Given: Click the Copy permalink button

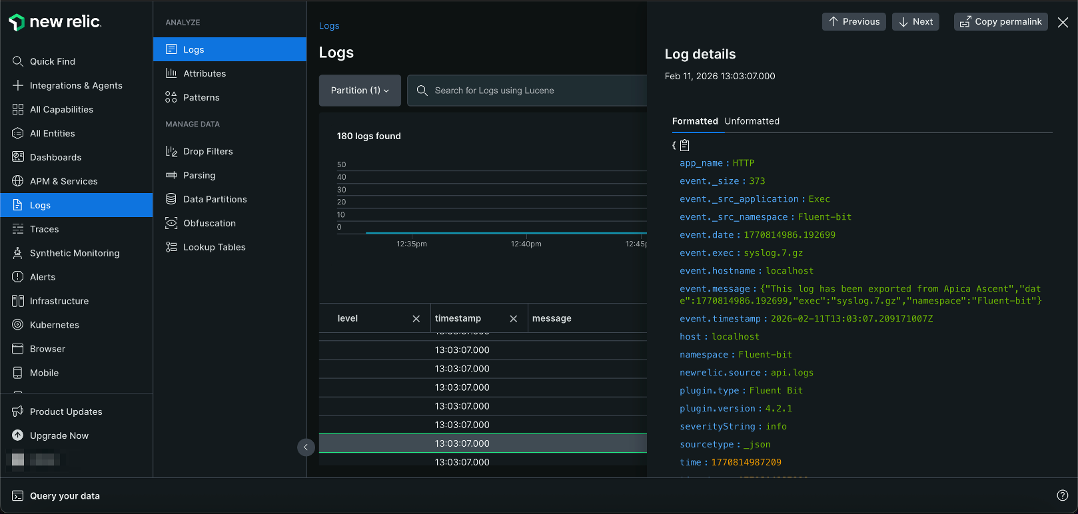Looking at the screenshot, I should [x=1001, y=22].
